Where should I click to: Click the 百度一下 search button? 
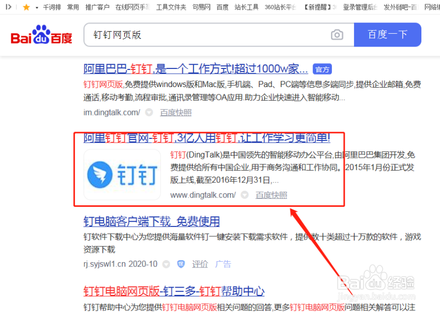(x=387, y=35)
